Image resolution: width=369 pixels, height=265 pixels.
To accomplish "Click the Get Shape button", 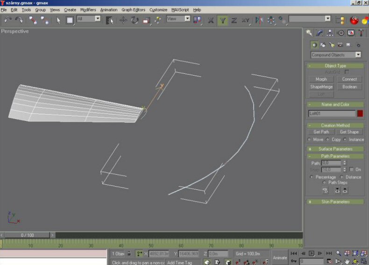I will click(x=349, y=132).
